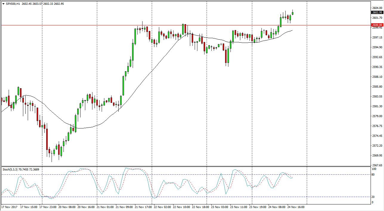Viewport: 384px width, 211px height.
Task: Click the SPX500,H1 symbol title text
Action: pos(13,4)
